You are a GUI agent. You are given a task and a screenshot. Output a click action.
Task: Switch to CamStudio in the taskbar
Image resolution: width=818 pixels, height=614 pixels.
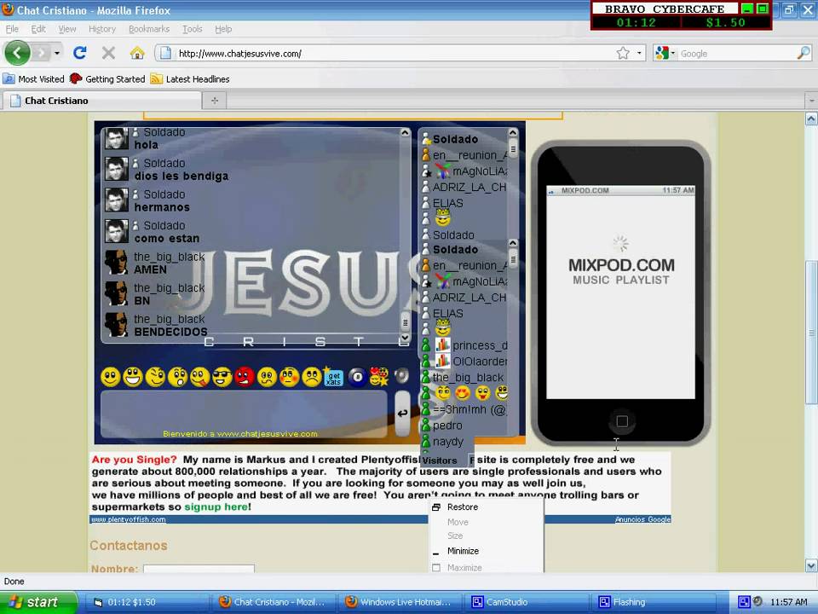[527, 602]
